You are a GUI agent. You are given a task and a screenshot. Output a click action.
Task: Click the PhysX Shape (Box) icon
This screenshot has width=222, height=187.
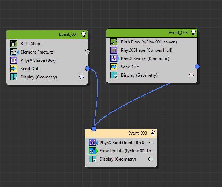coord(14,60)
